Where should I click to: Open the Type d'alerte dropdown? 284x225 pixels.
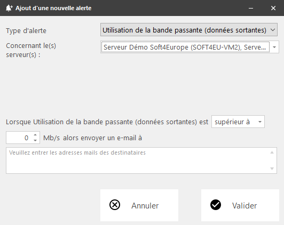click(189, 30)
